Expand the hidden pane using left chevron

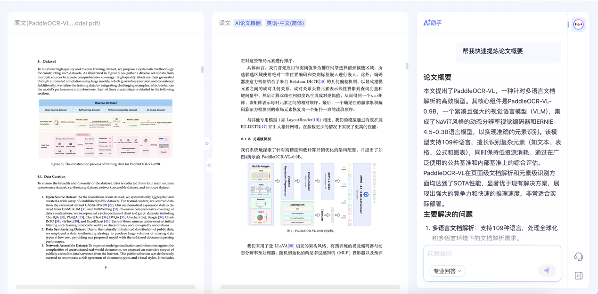coord(208,165)
